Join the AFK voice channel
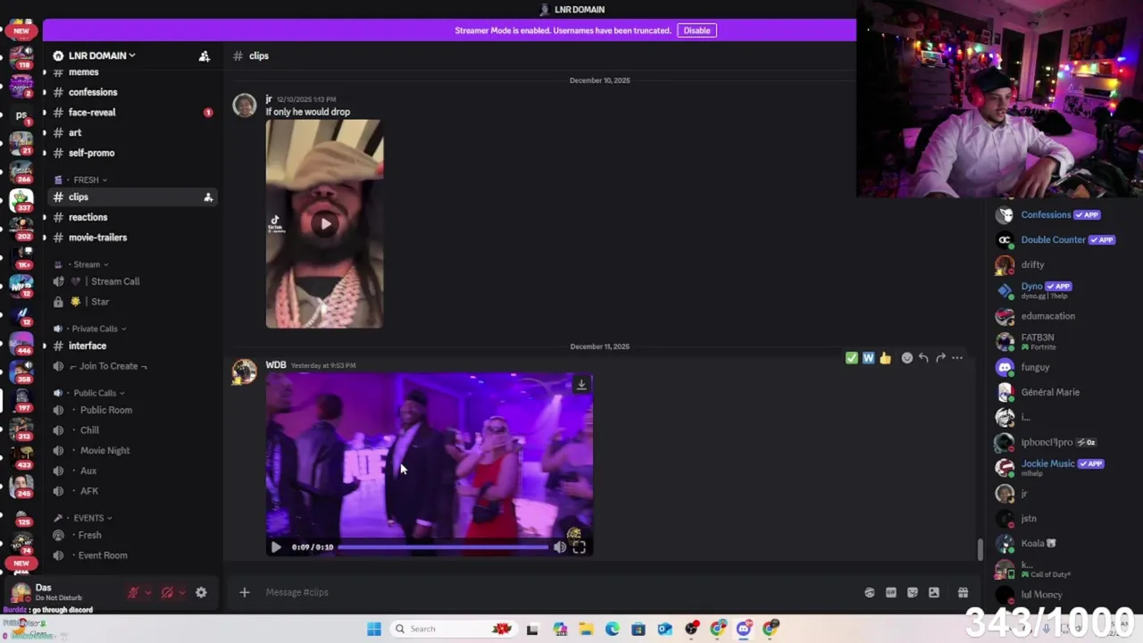Image resolution: width=1143 pixels, height=643 pixels. (x=89, y=491)
